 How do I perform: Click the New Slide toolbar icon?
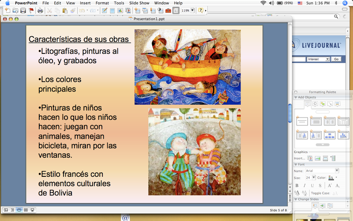pos(137,10)
